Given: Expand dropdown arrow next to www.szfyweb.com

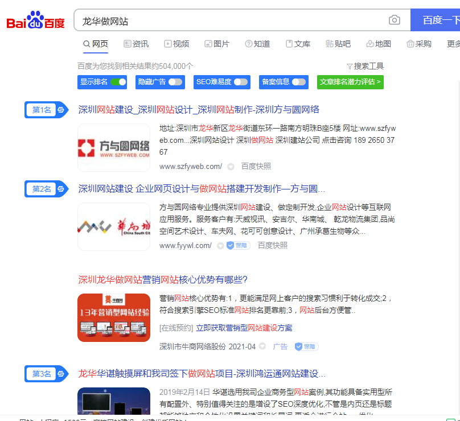Looking at the screenshot, I should tap(231, 167).
